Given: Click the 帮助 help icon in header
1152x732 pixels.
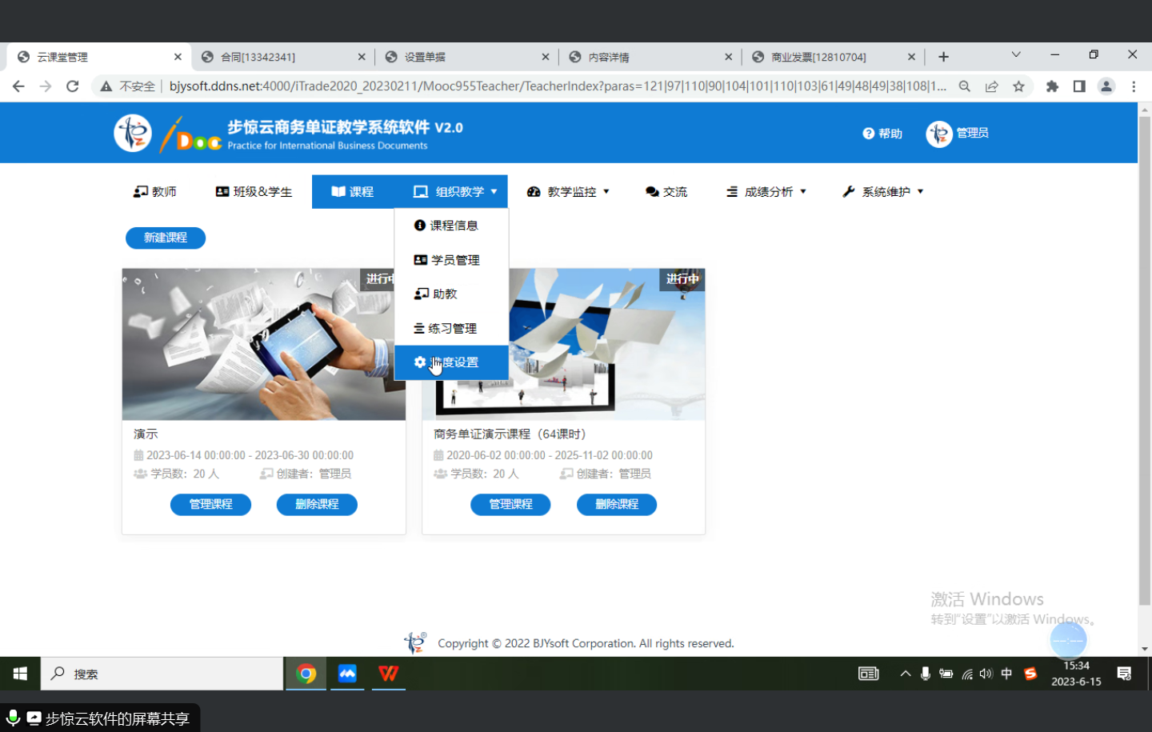Looking at the screenshot, I should pyautogui.click(x=869, y=134).
